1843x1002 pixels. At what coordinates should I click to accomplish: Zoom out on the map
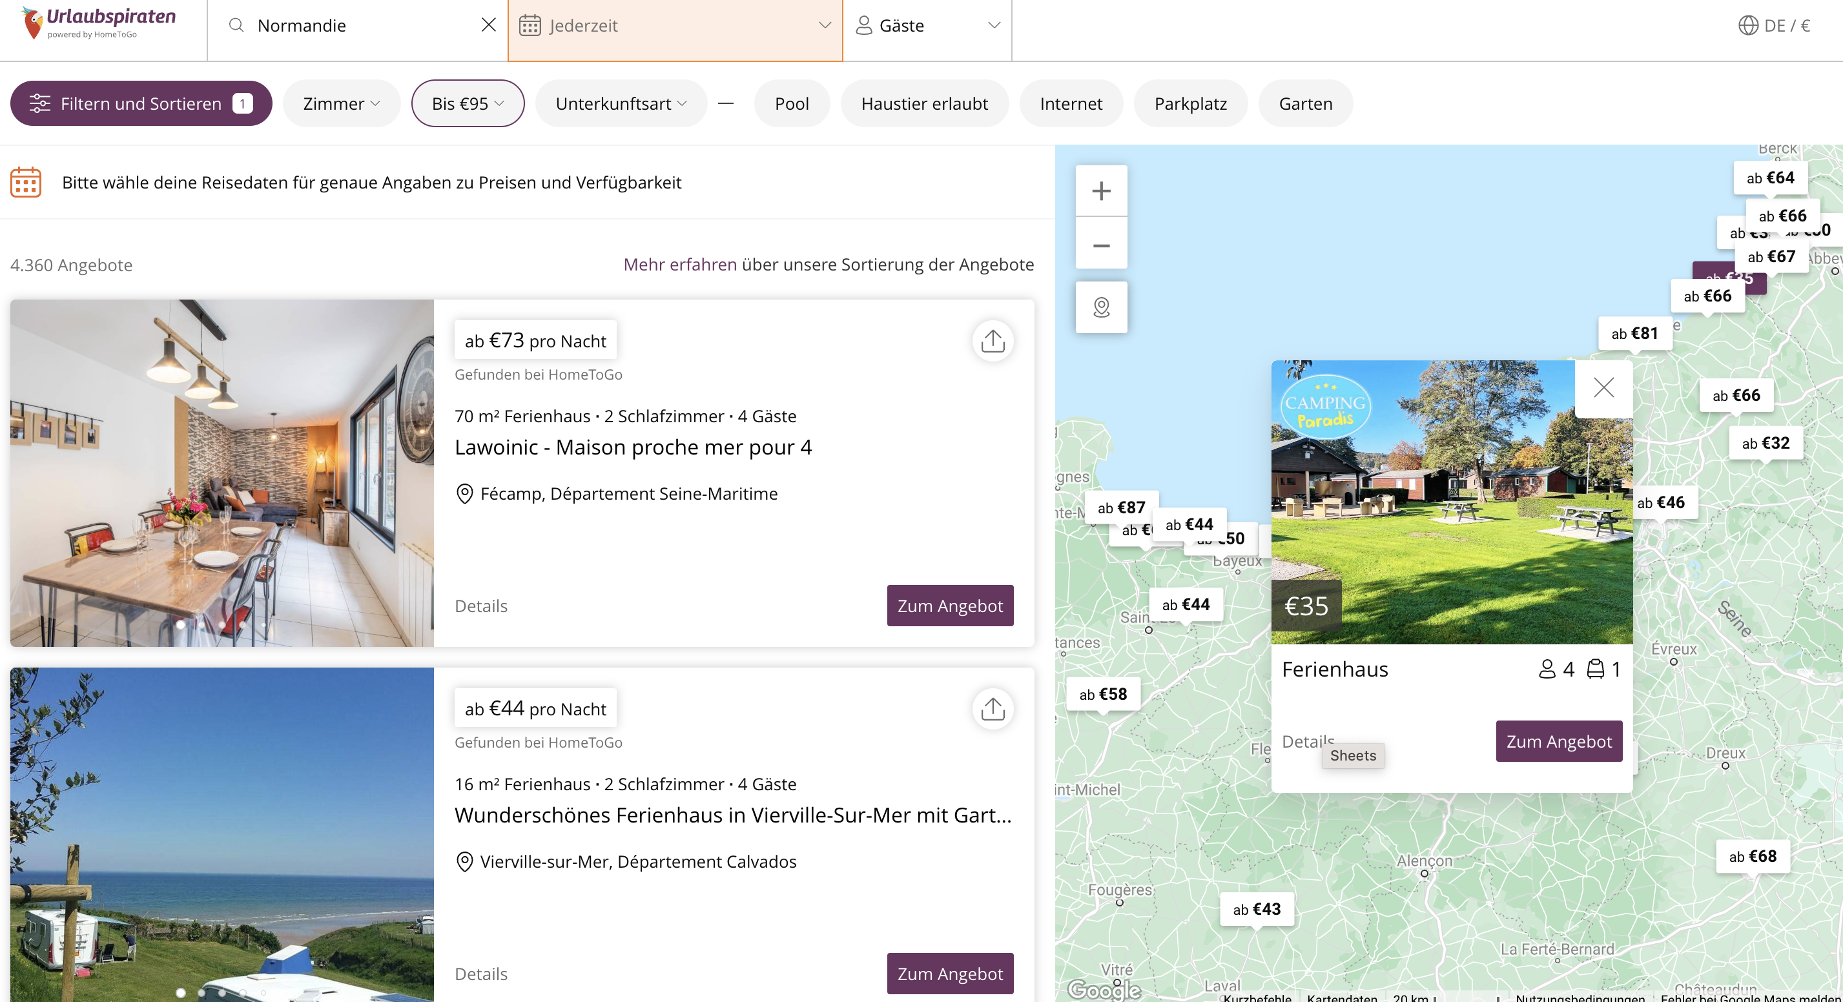1101,245
